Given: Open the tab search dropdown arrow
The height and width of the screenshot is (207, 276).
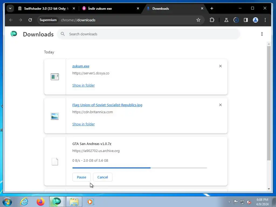Looking at the screenshot, I should point(10,8).
